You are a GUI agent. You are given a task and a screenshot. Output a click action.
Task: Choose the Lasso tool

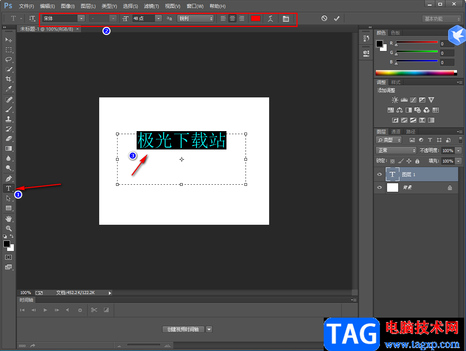click(8, 60)
